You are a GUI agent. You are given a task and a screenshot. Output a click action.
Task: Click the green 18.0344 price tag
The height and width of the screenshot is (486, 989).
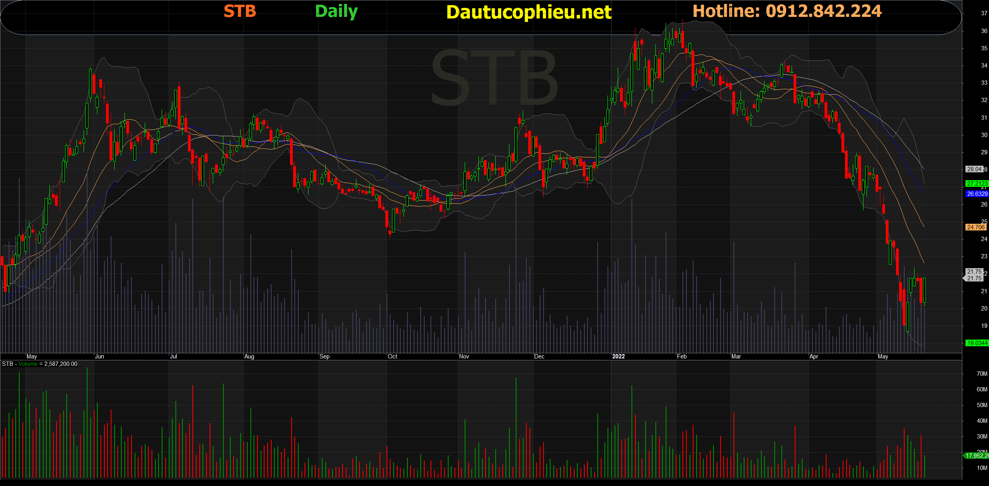[x=976, y=343]
